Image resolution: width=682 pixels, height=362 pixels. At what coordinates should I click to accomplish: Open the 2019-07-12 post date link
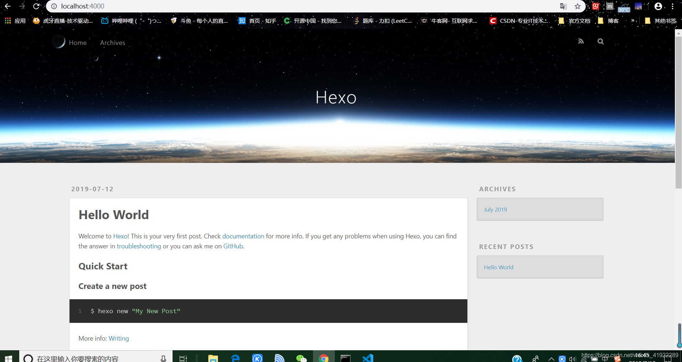(x=92, y=189)
